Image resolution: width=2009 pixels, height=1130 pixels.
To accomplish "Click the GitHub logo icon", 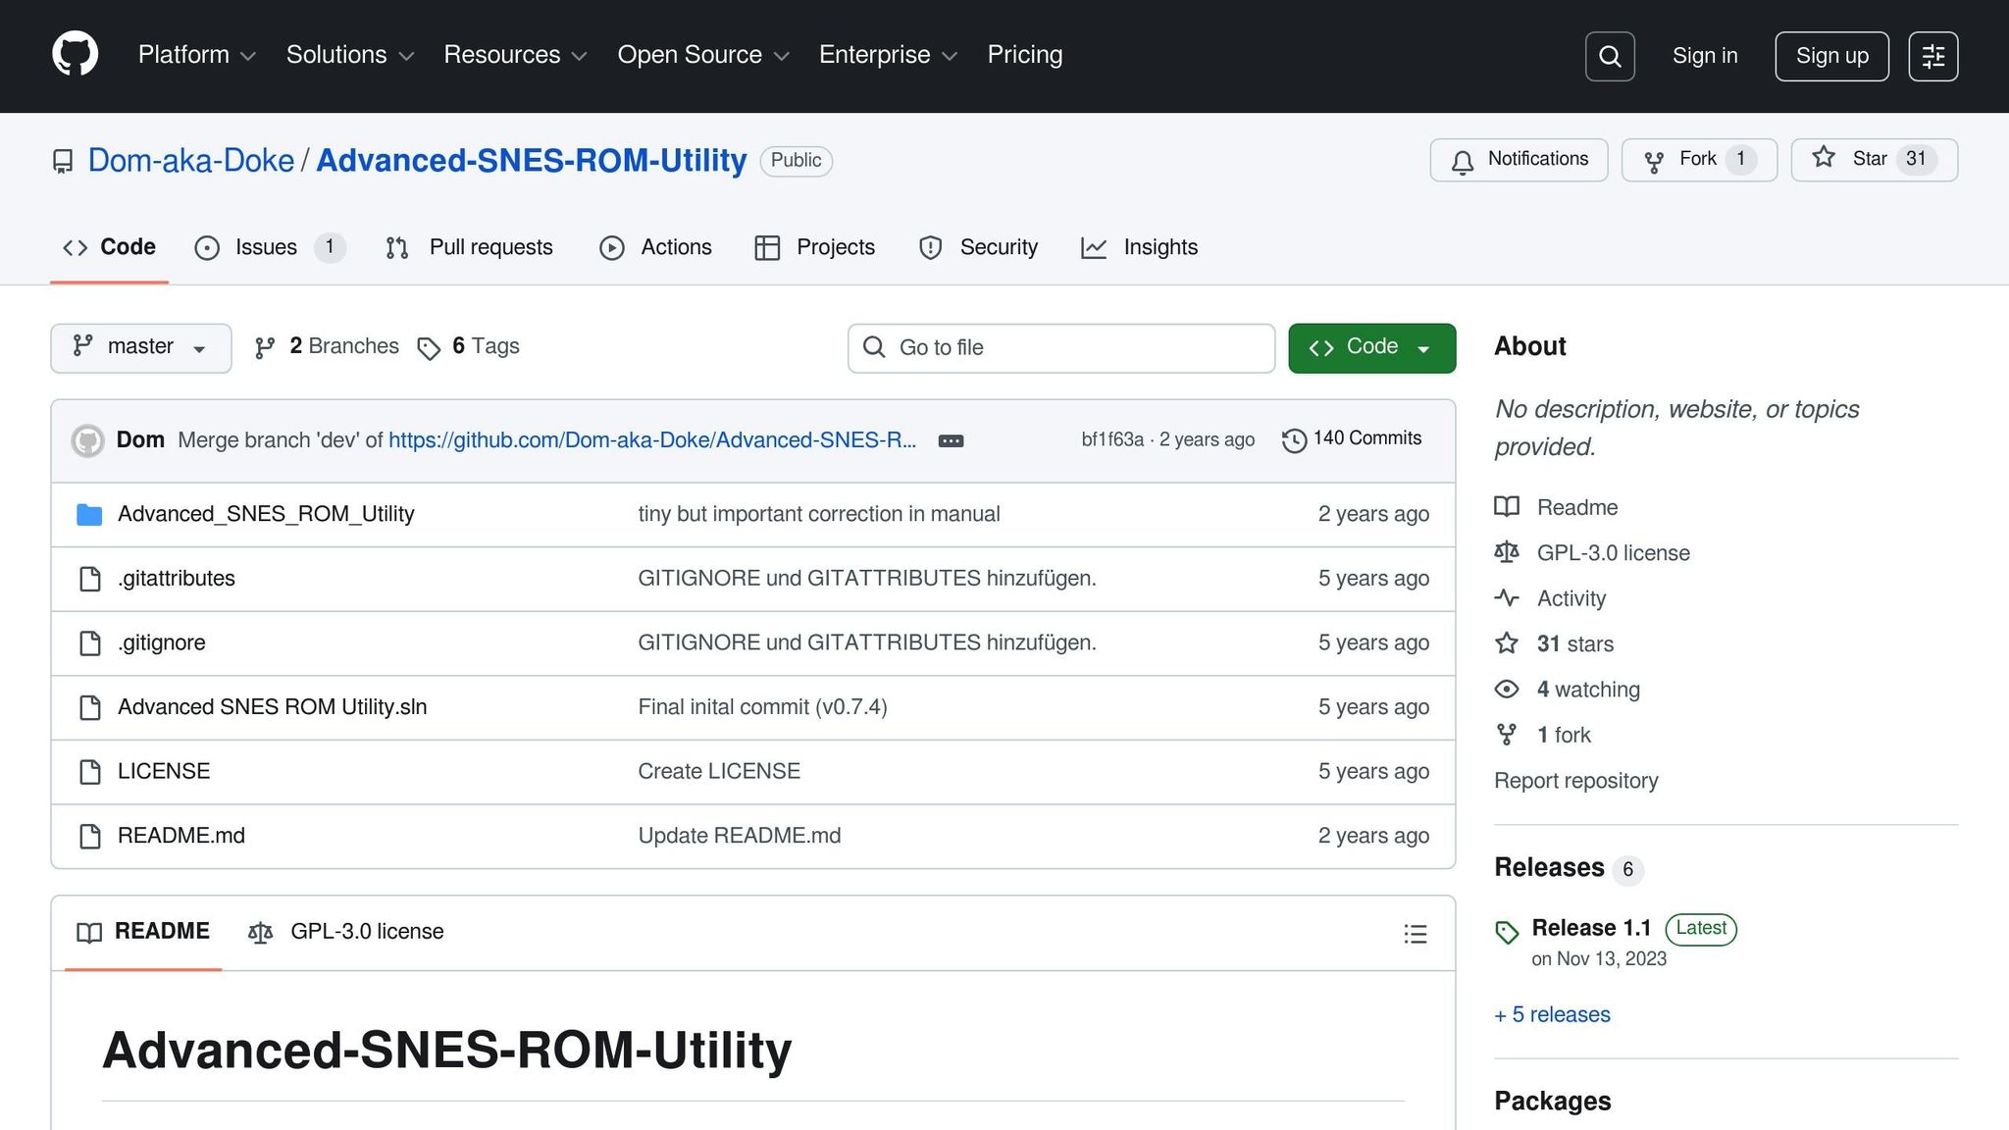I will coord(75,55).
